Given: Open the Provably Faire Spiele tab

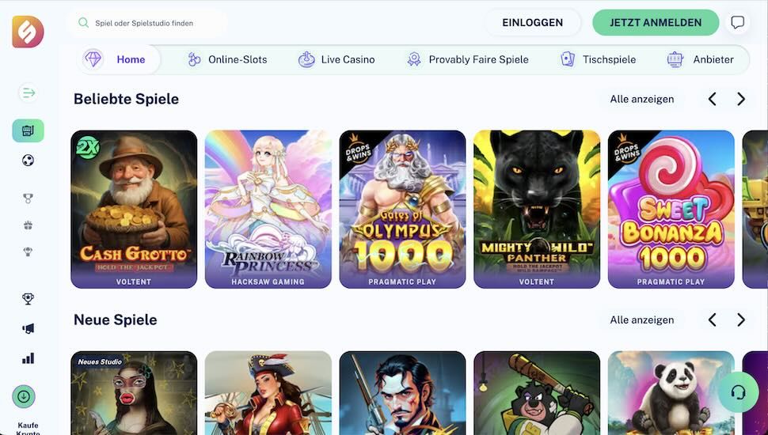Looking at the screenshot, I should pos(468,59).
